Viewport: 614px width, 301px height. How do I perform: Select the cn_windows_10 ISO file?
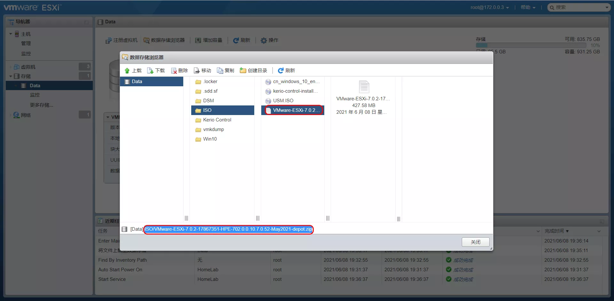tap(296, 82)
